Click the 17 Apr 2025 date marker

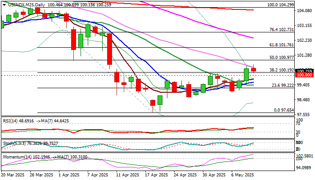point(156,175)
